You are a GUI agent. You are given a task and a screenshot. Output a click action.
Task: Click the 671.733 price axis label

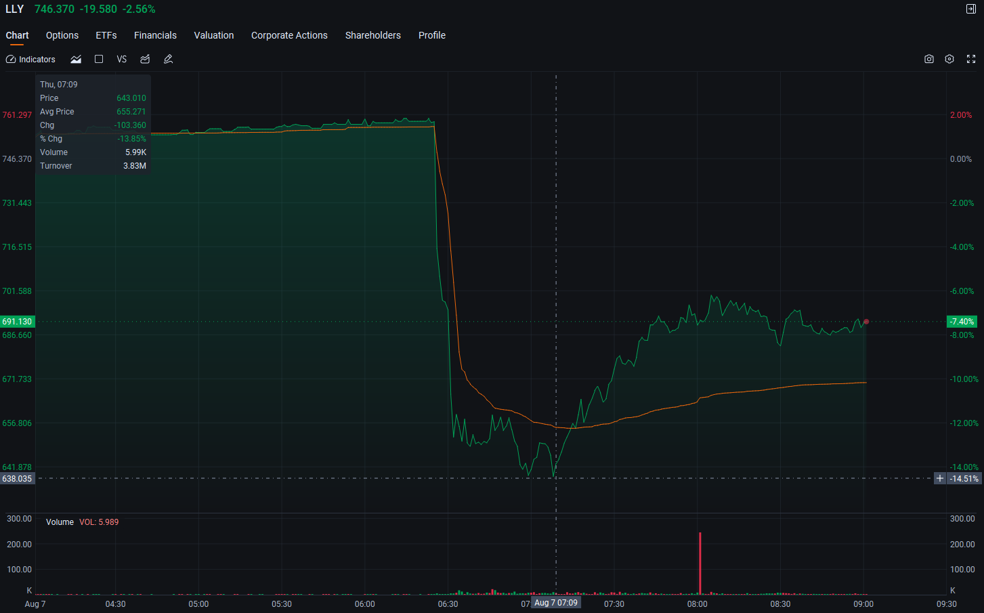click(17, 379)
